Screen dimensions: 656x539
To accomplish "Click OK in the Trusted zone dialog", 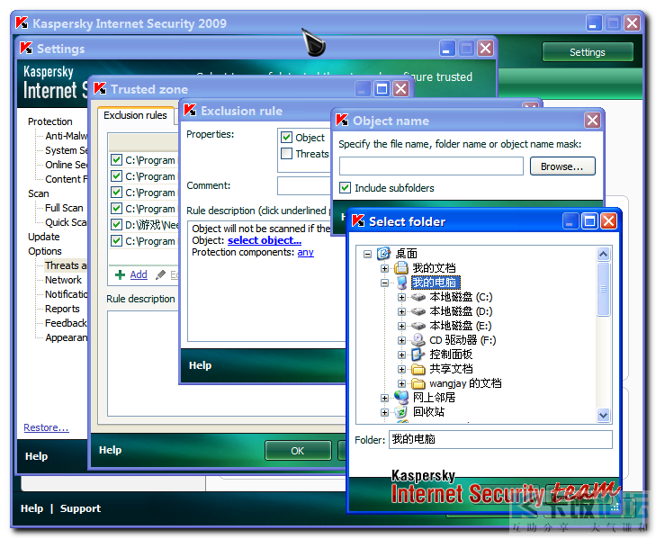I will tap(298, 451).
